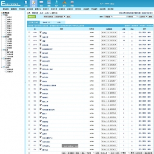Check the box for row ID 1011
The height and width of the screenshot is (154, 154).
(29, 77)
